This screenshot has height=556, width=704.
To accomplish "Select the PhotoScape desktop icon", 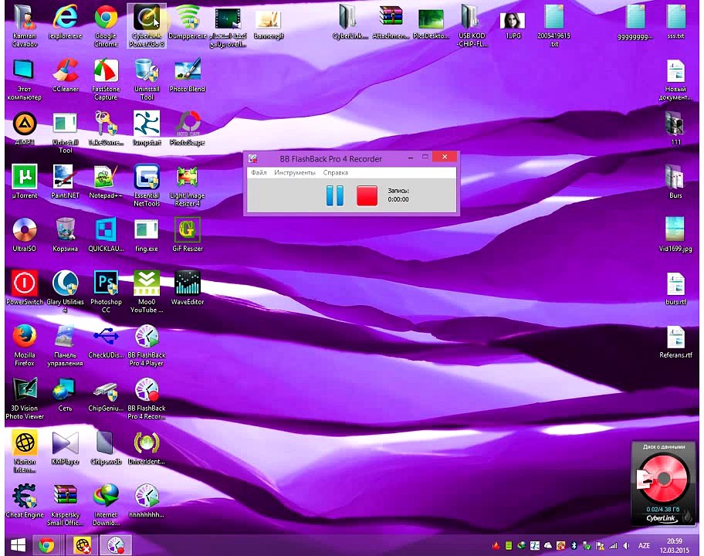I will point(188,128).
